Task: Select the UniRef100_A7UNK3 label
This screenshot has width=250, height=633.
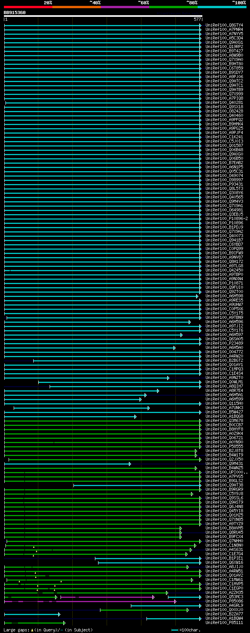Action: pos(224,408)
